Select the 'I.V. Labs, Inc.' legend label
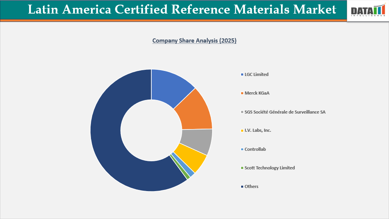The height and width of the screenshot is (219, 389). point(258,130)
